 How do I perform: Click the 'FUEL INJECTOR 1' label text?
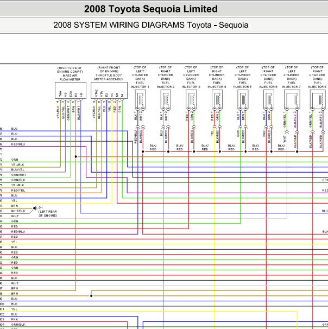(140, 85)
